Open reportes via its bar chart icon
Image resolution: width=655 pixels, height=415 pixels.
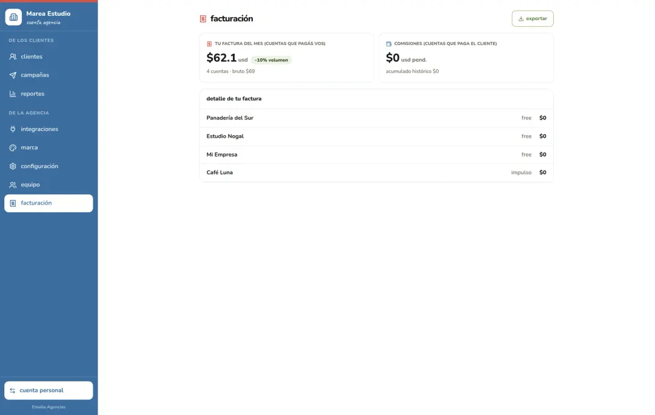13,93
